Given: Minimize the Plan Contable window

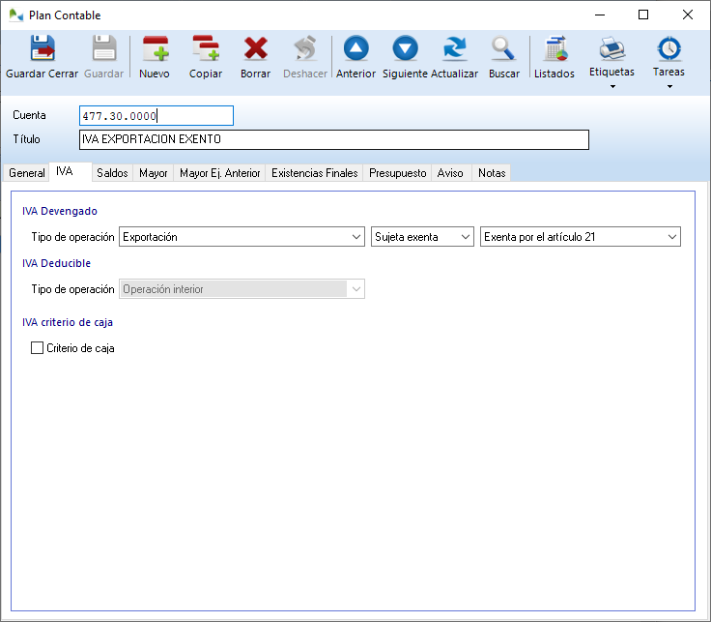Looking at the screenshot, I should (x=600, y=15).
